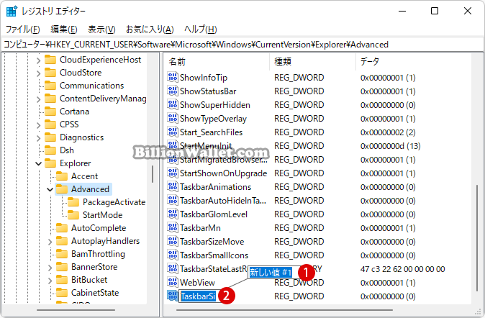Select the Advanced key label

pos(90,189)
